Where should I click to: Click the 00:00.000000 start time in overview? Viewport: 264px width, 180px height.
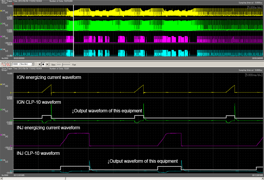(x=19, y=58)
